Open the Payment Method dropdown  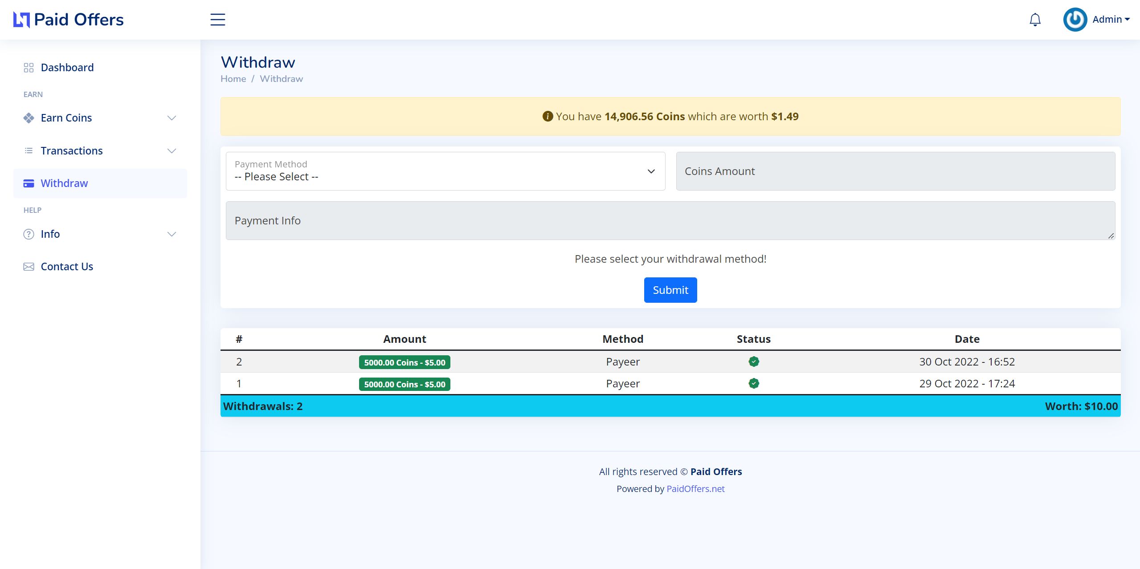(445, 171)
